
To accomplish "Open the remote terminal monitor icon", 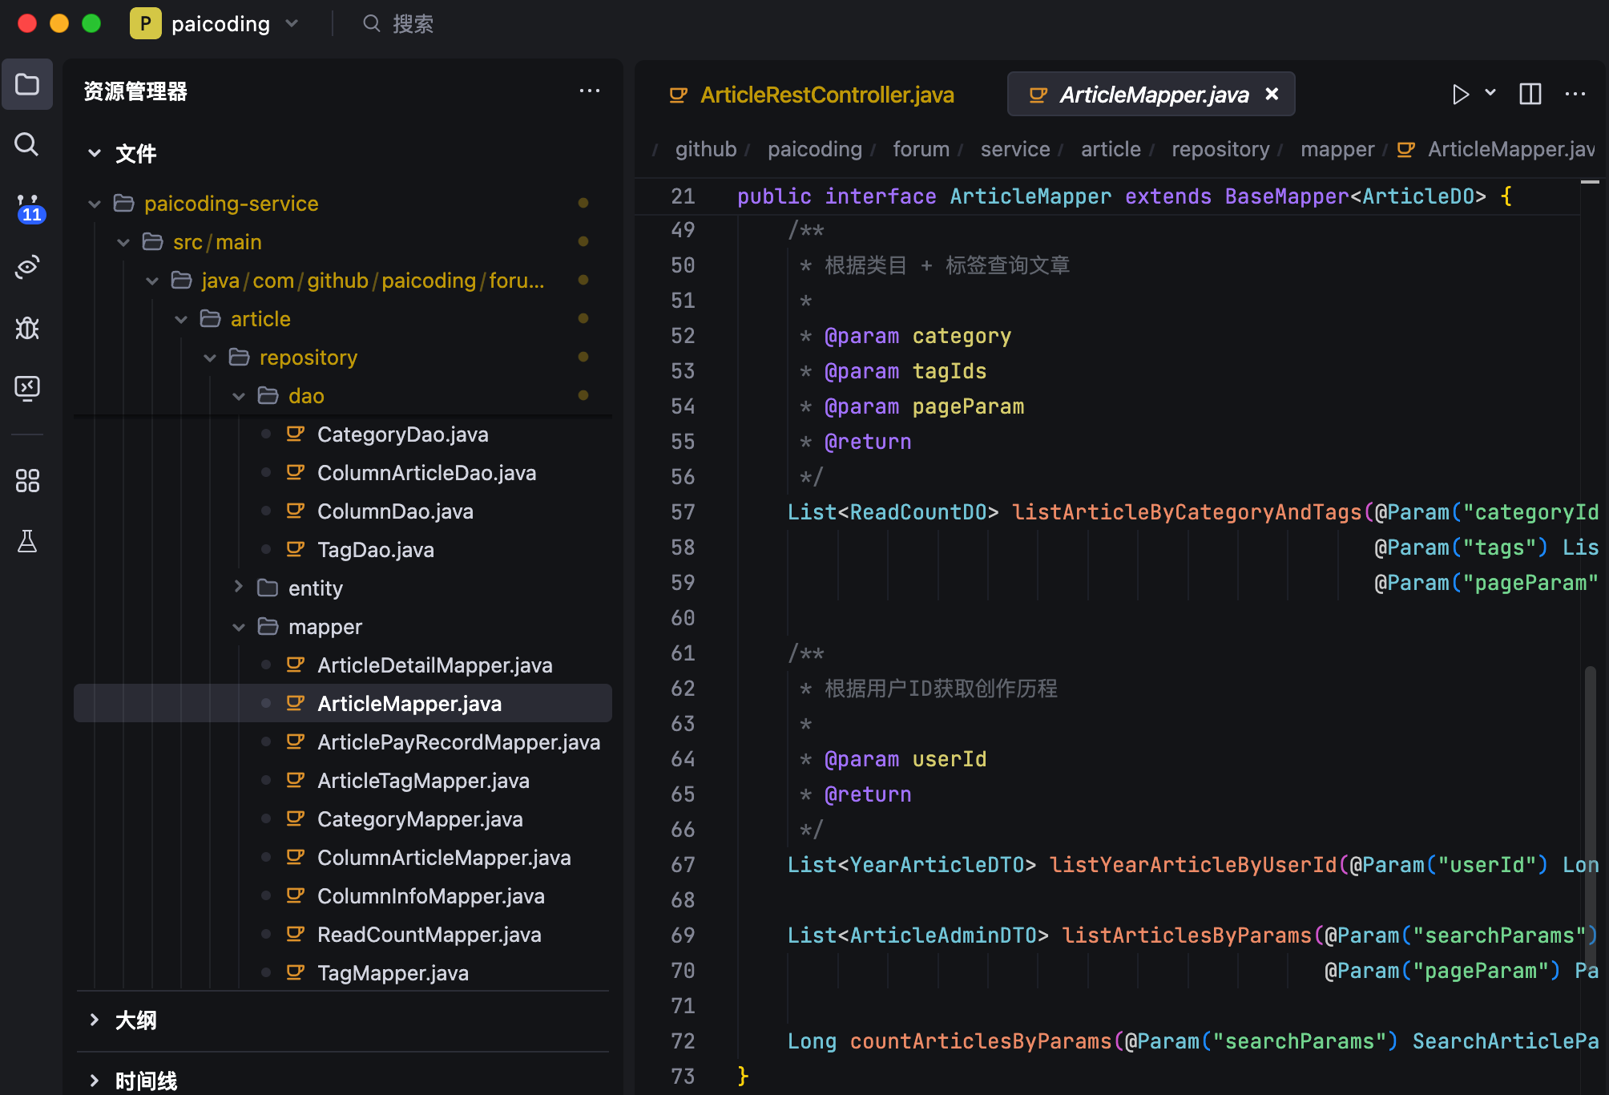I will [x=27, y=389].
